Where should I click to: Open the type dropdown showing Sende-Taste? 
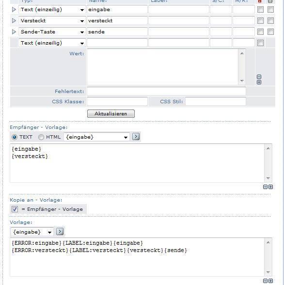52,32
